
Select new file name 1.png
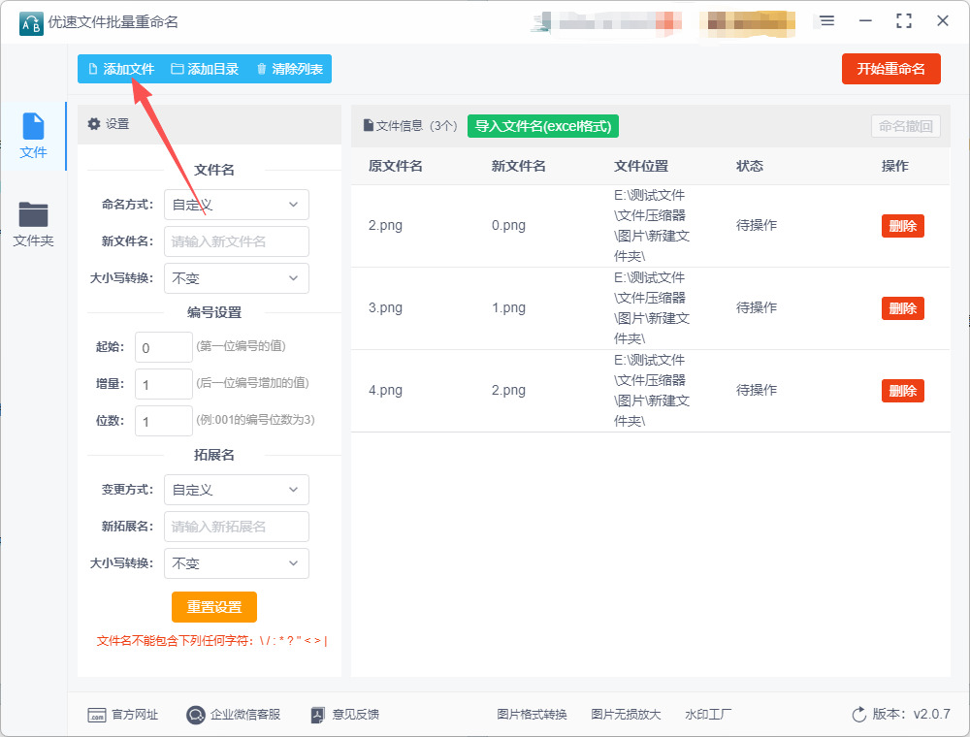point(508,308)
